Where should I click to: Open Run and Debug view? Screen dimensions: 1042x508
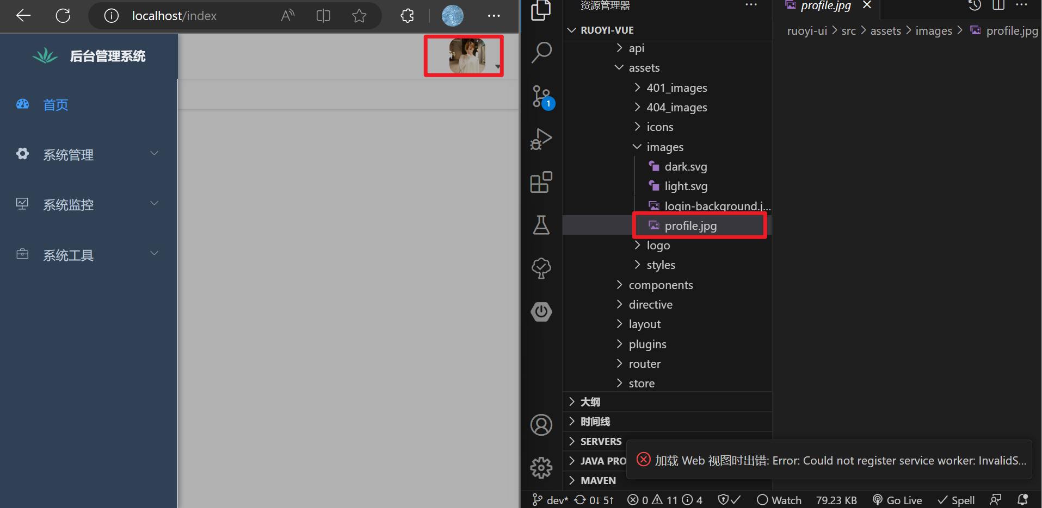click(541, 139)
